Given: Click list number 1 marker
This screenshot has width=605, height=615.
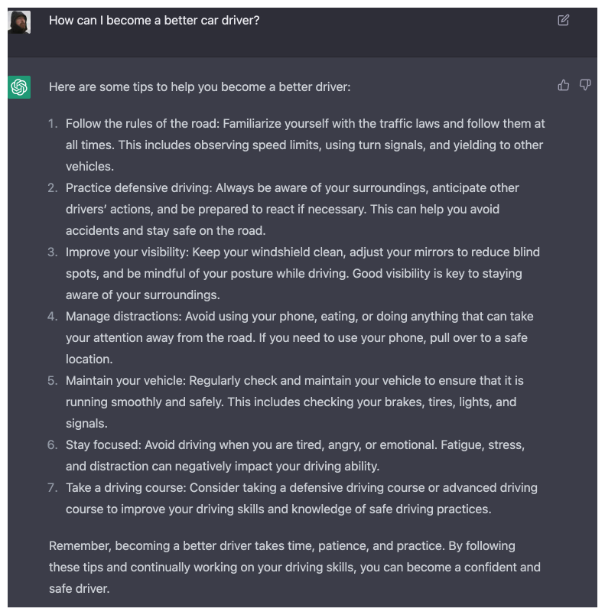Looking at the screenshot, I should 53,124.
